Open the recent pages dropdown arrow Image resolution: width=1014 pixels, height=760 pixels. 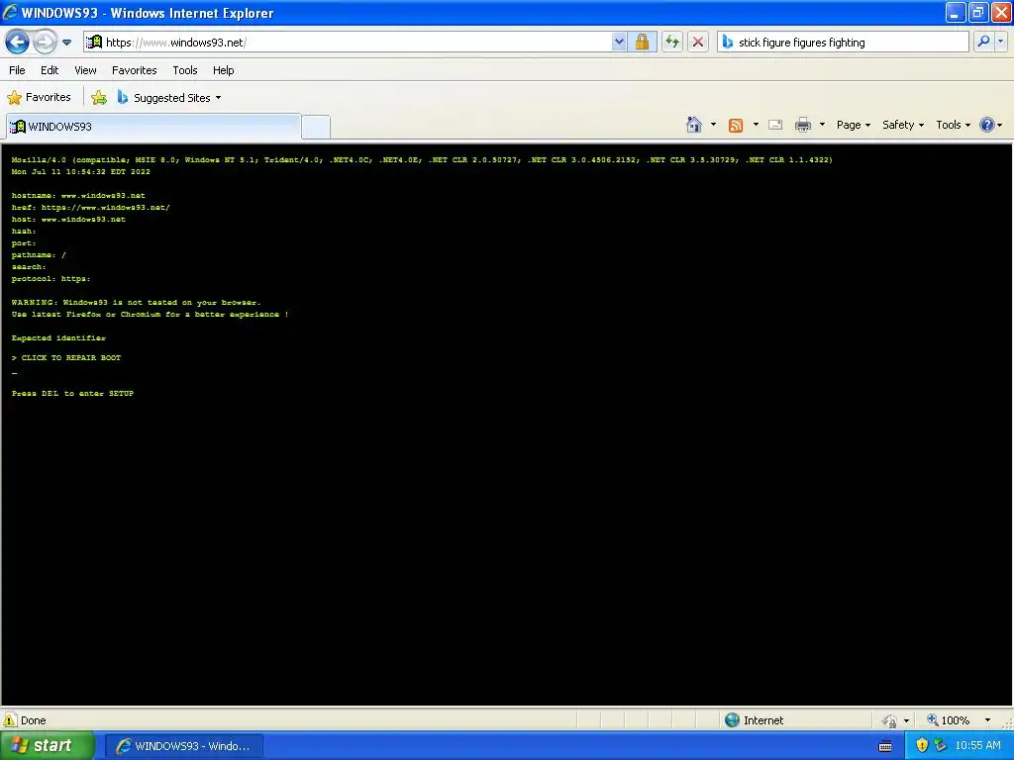[x=66, y=43]
